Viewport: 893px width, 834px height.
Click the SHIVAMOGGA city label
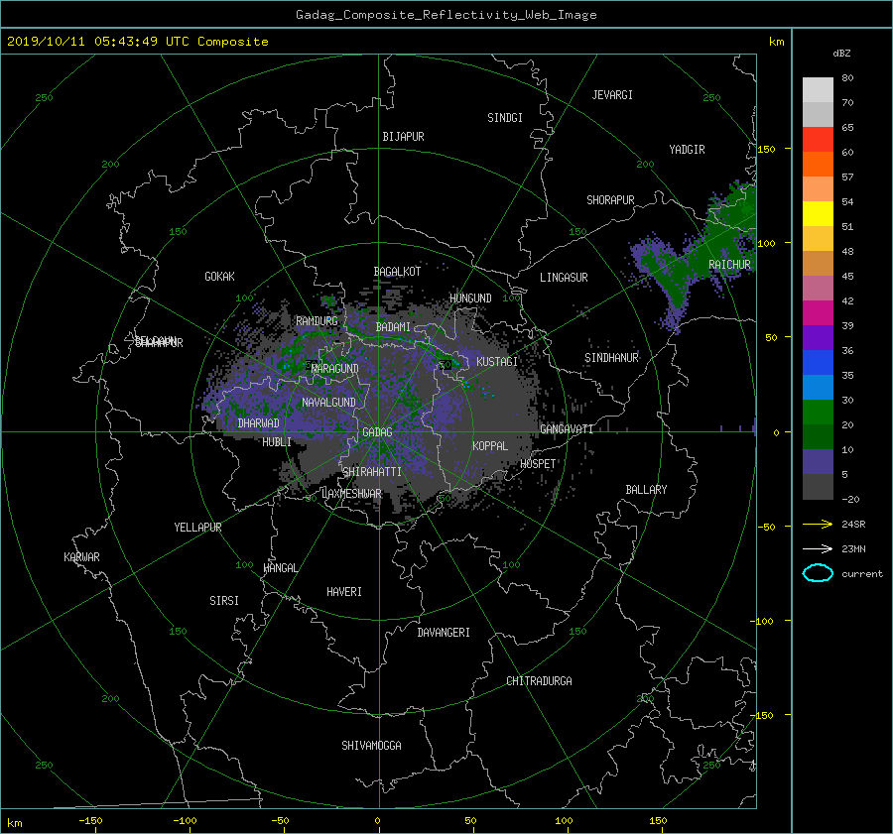[371, 745]
